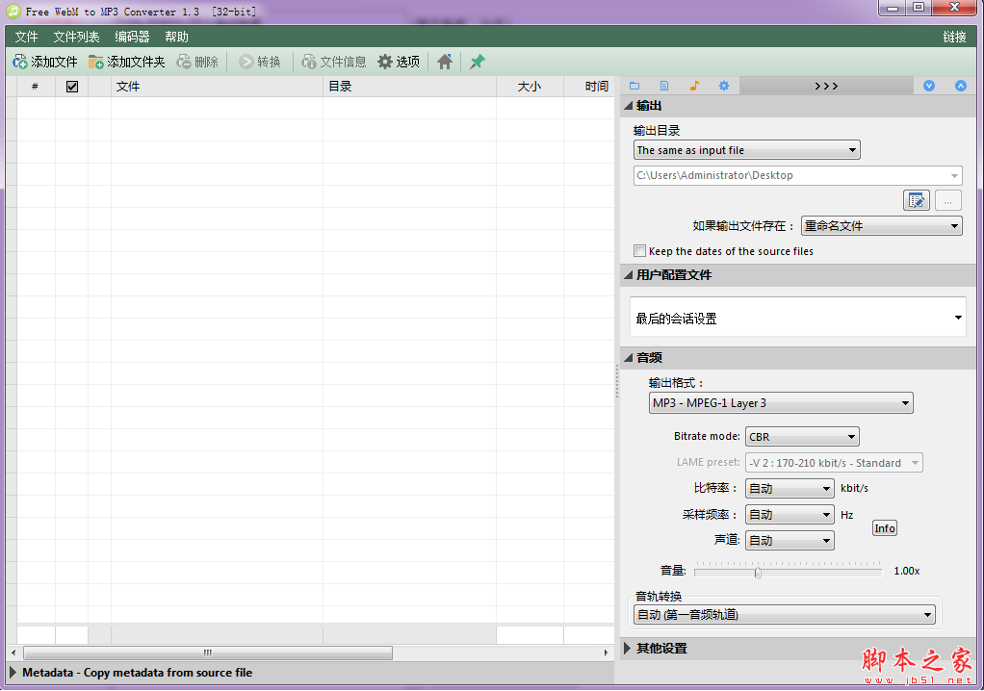Open 选项 (options) gear in toolbar
Screen dimensions: 984x691
385,62
